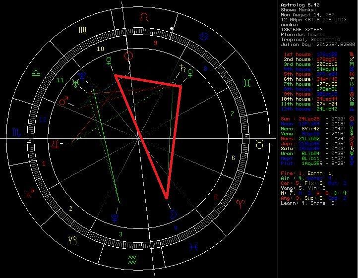The height and width of the screenshot is (278, 358).
Task: Click the '2nd house: 17Sag31' row
Action: point(310,59)
